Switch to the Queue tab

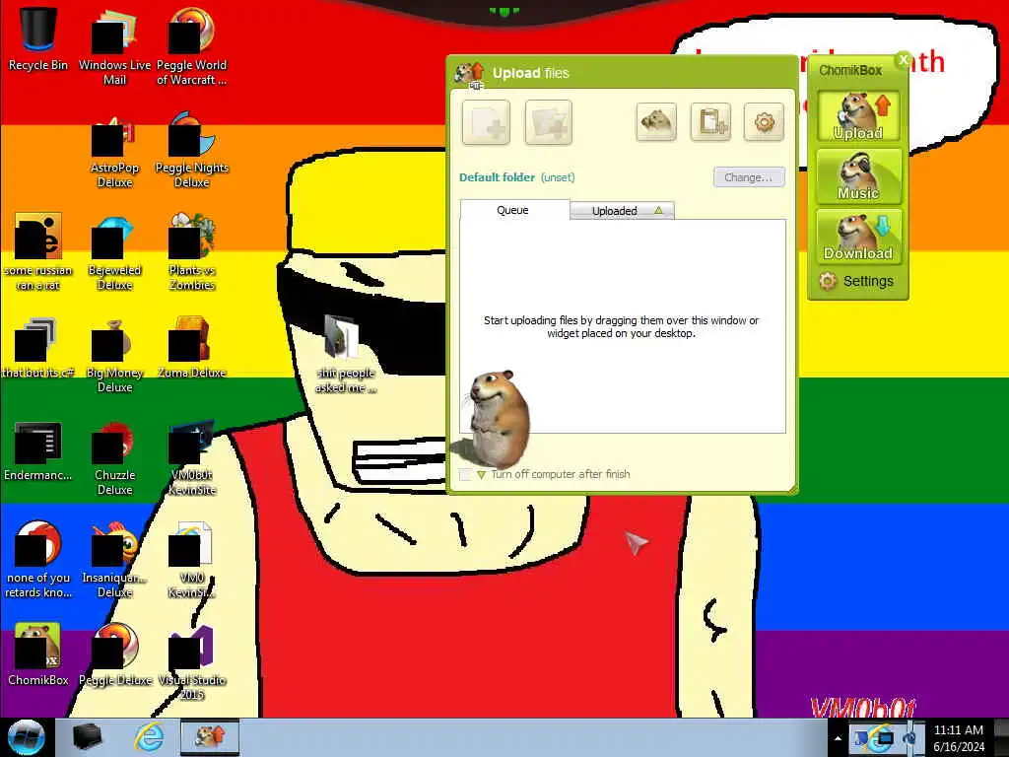[x=514, y=210]
